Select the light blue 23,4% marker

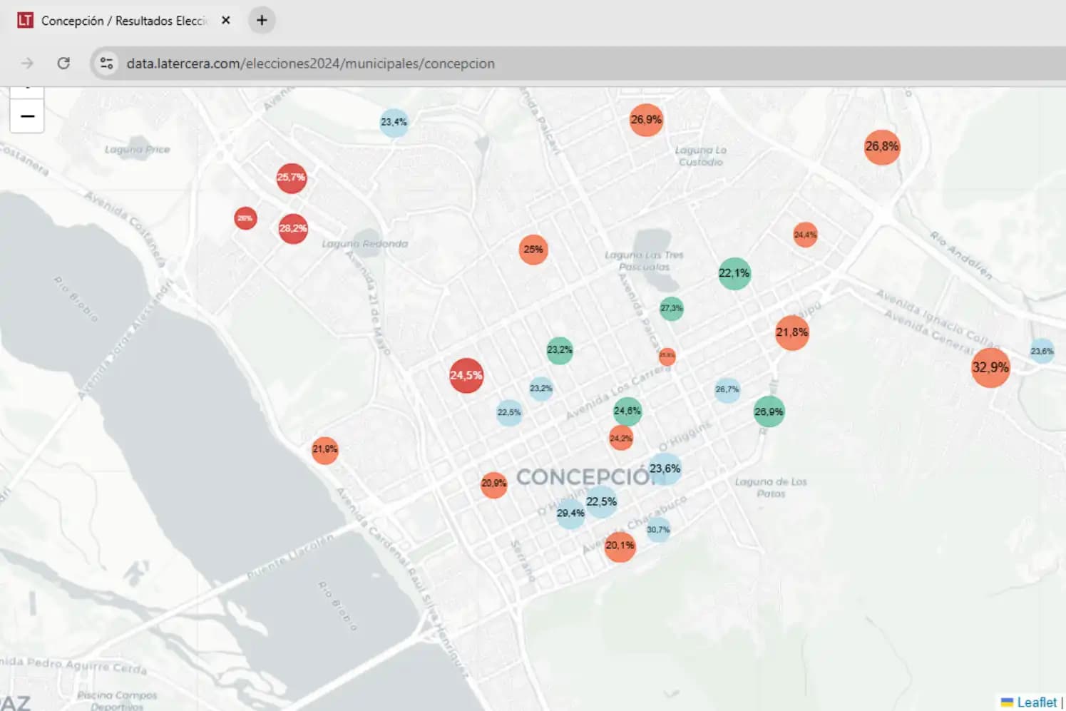(394, 123)
